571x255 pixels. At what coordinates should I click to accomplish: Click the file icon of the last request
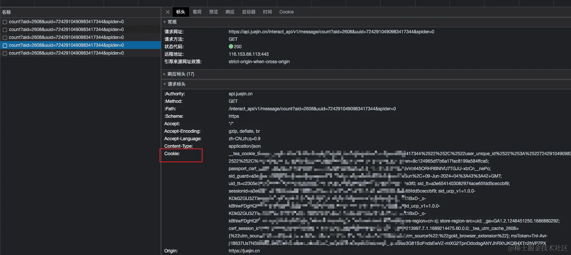[x=5, y=53]
